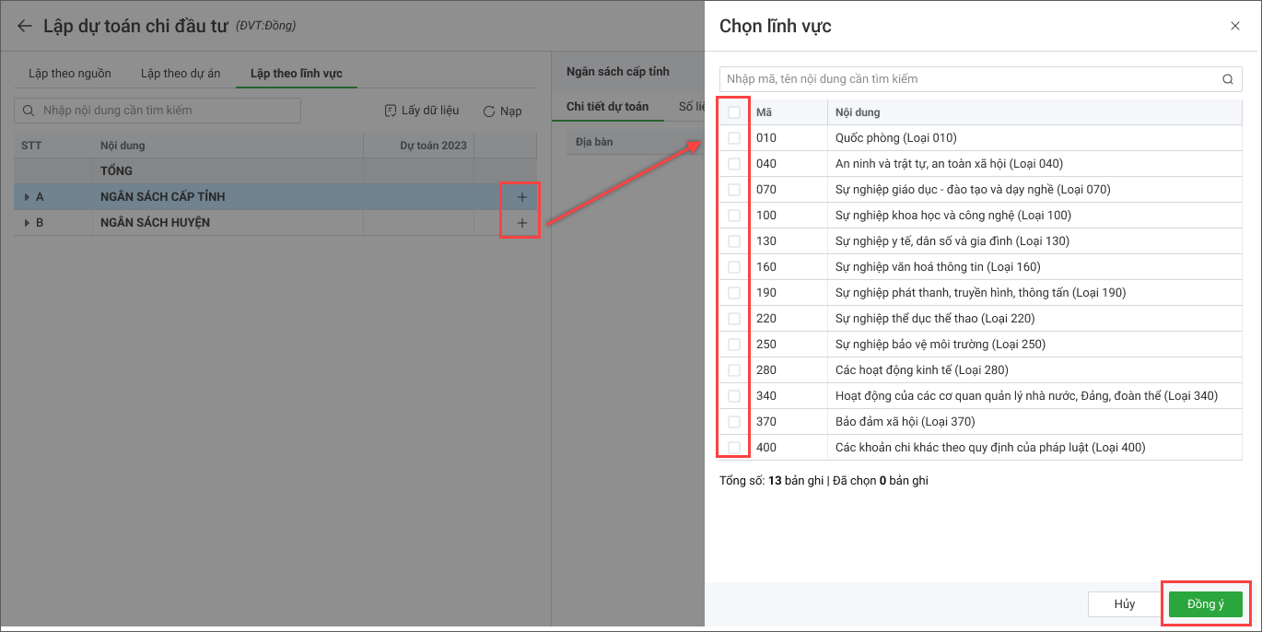The image size is (1262, 632).
Task: Tick the Các hoạt động kinh tế (280) checkbox
Action: tap(734, 370)
